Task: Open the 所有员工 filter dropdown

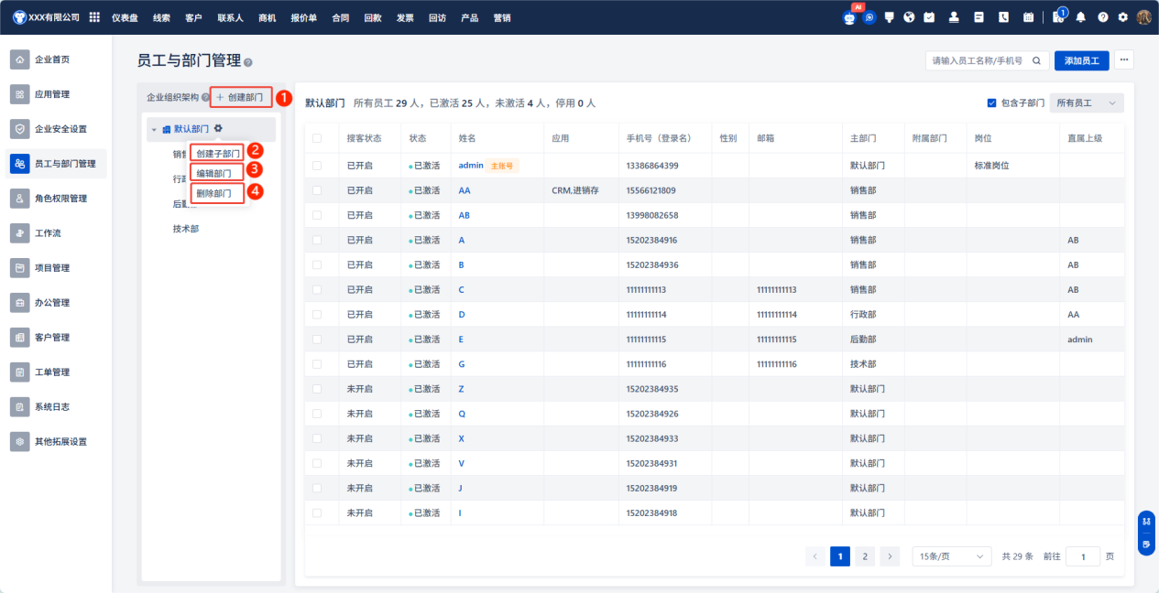Action: coord(1087,103)
